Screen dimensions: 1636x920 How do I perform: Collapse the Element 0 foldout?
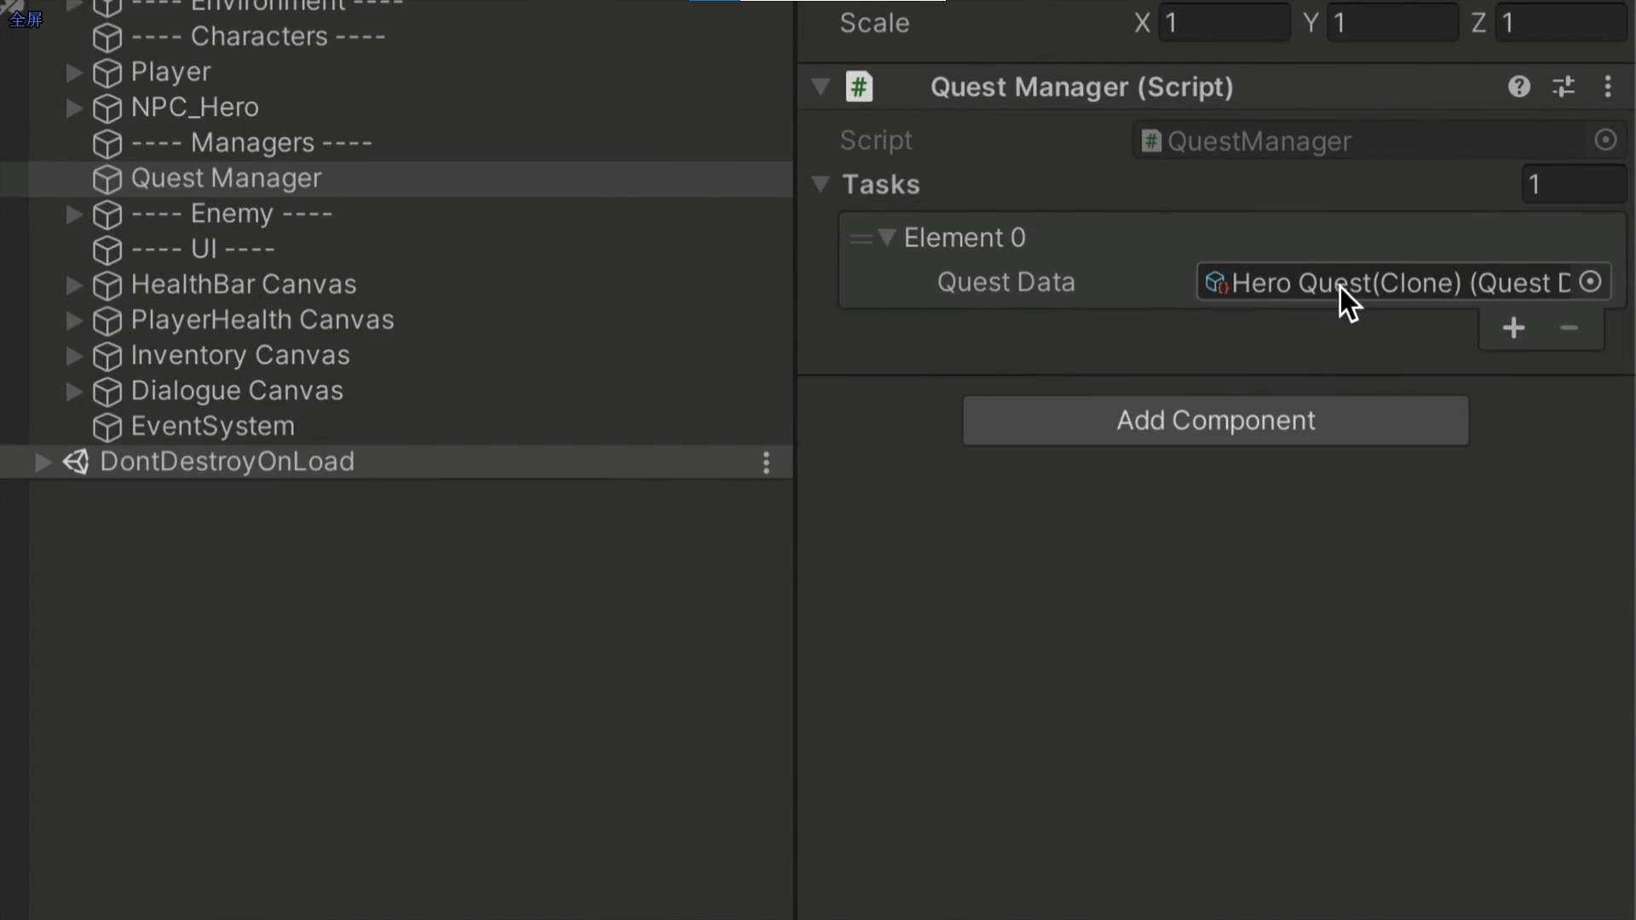[886, 238]
